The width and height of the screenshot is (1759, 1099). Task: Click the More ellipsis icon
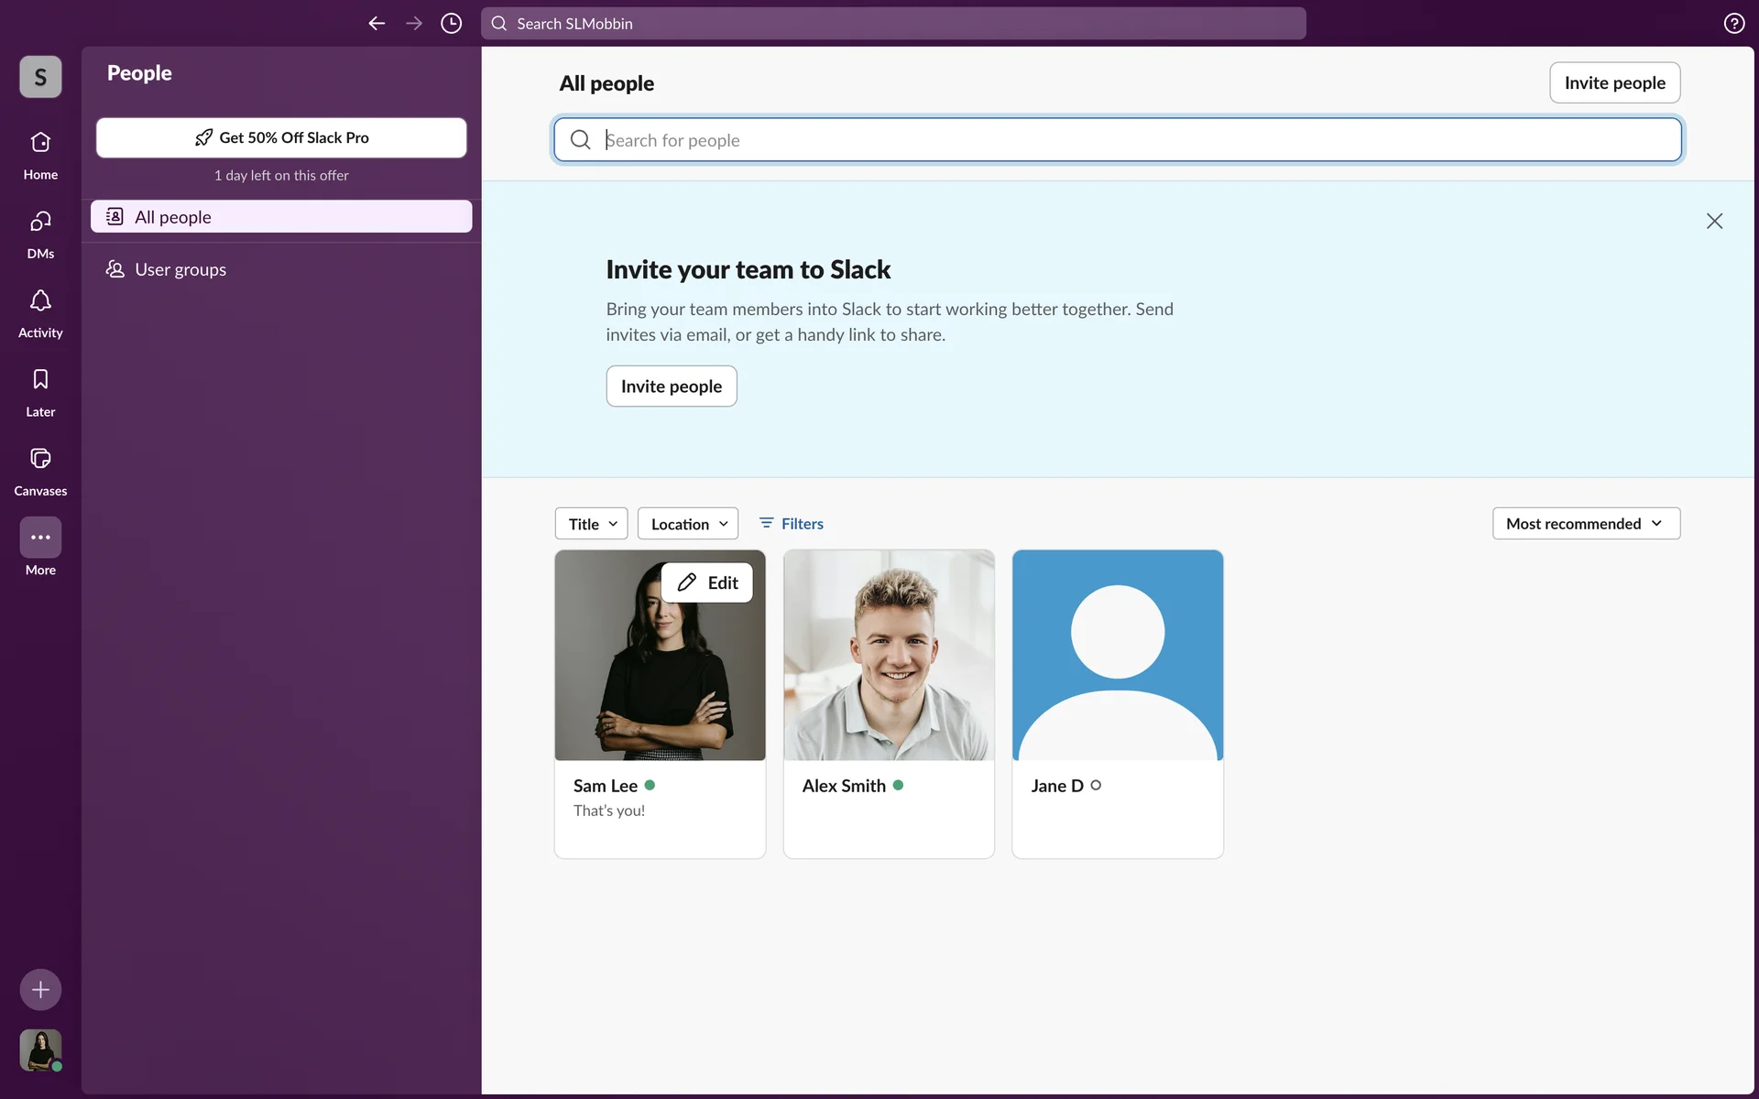40,538
